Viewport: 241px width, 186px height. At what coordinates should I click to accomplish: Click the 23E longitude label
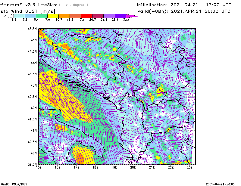(x=189, y=167)
